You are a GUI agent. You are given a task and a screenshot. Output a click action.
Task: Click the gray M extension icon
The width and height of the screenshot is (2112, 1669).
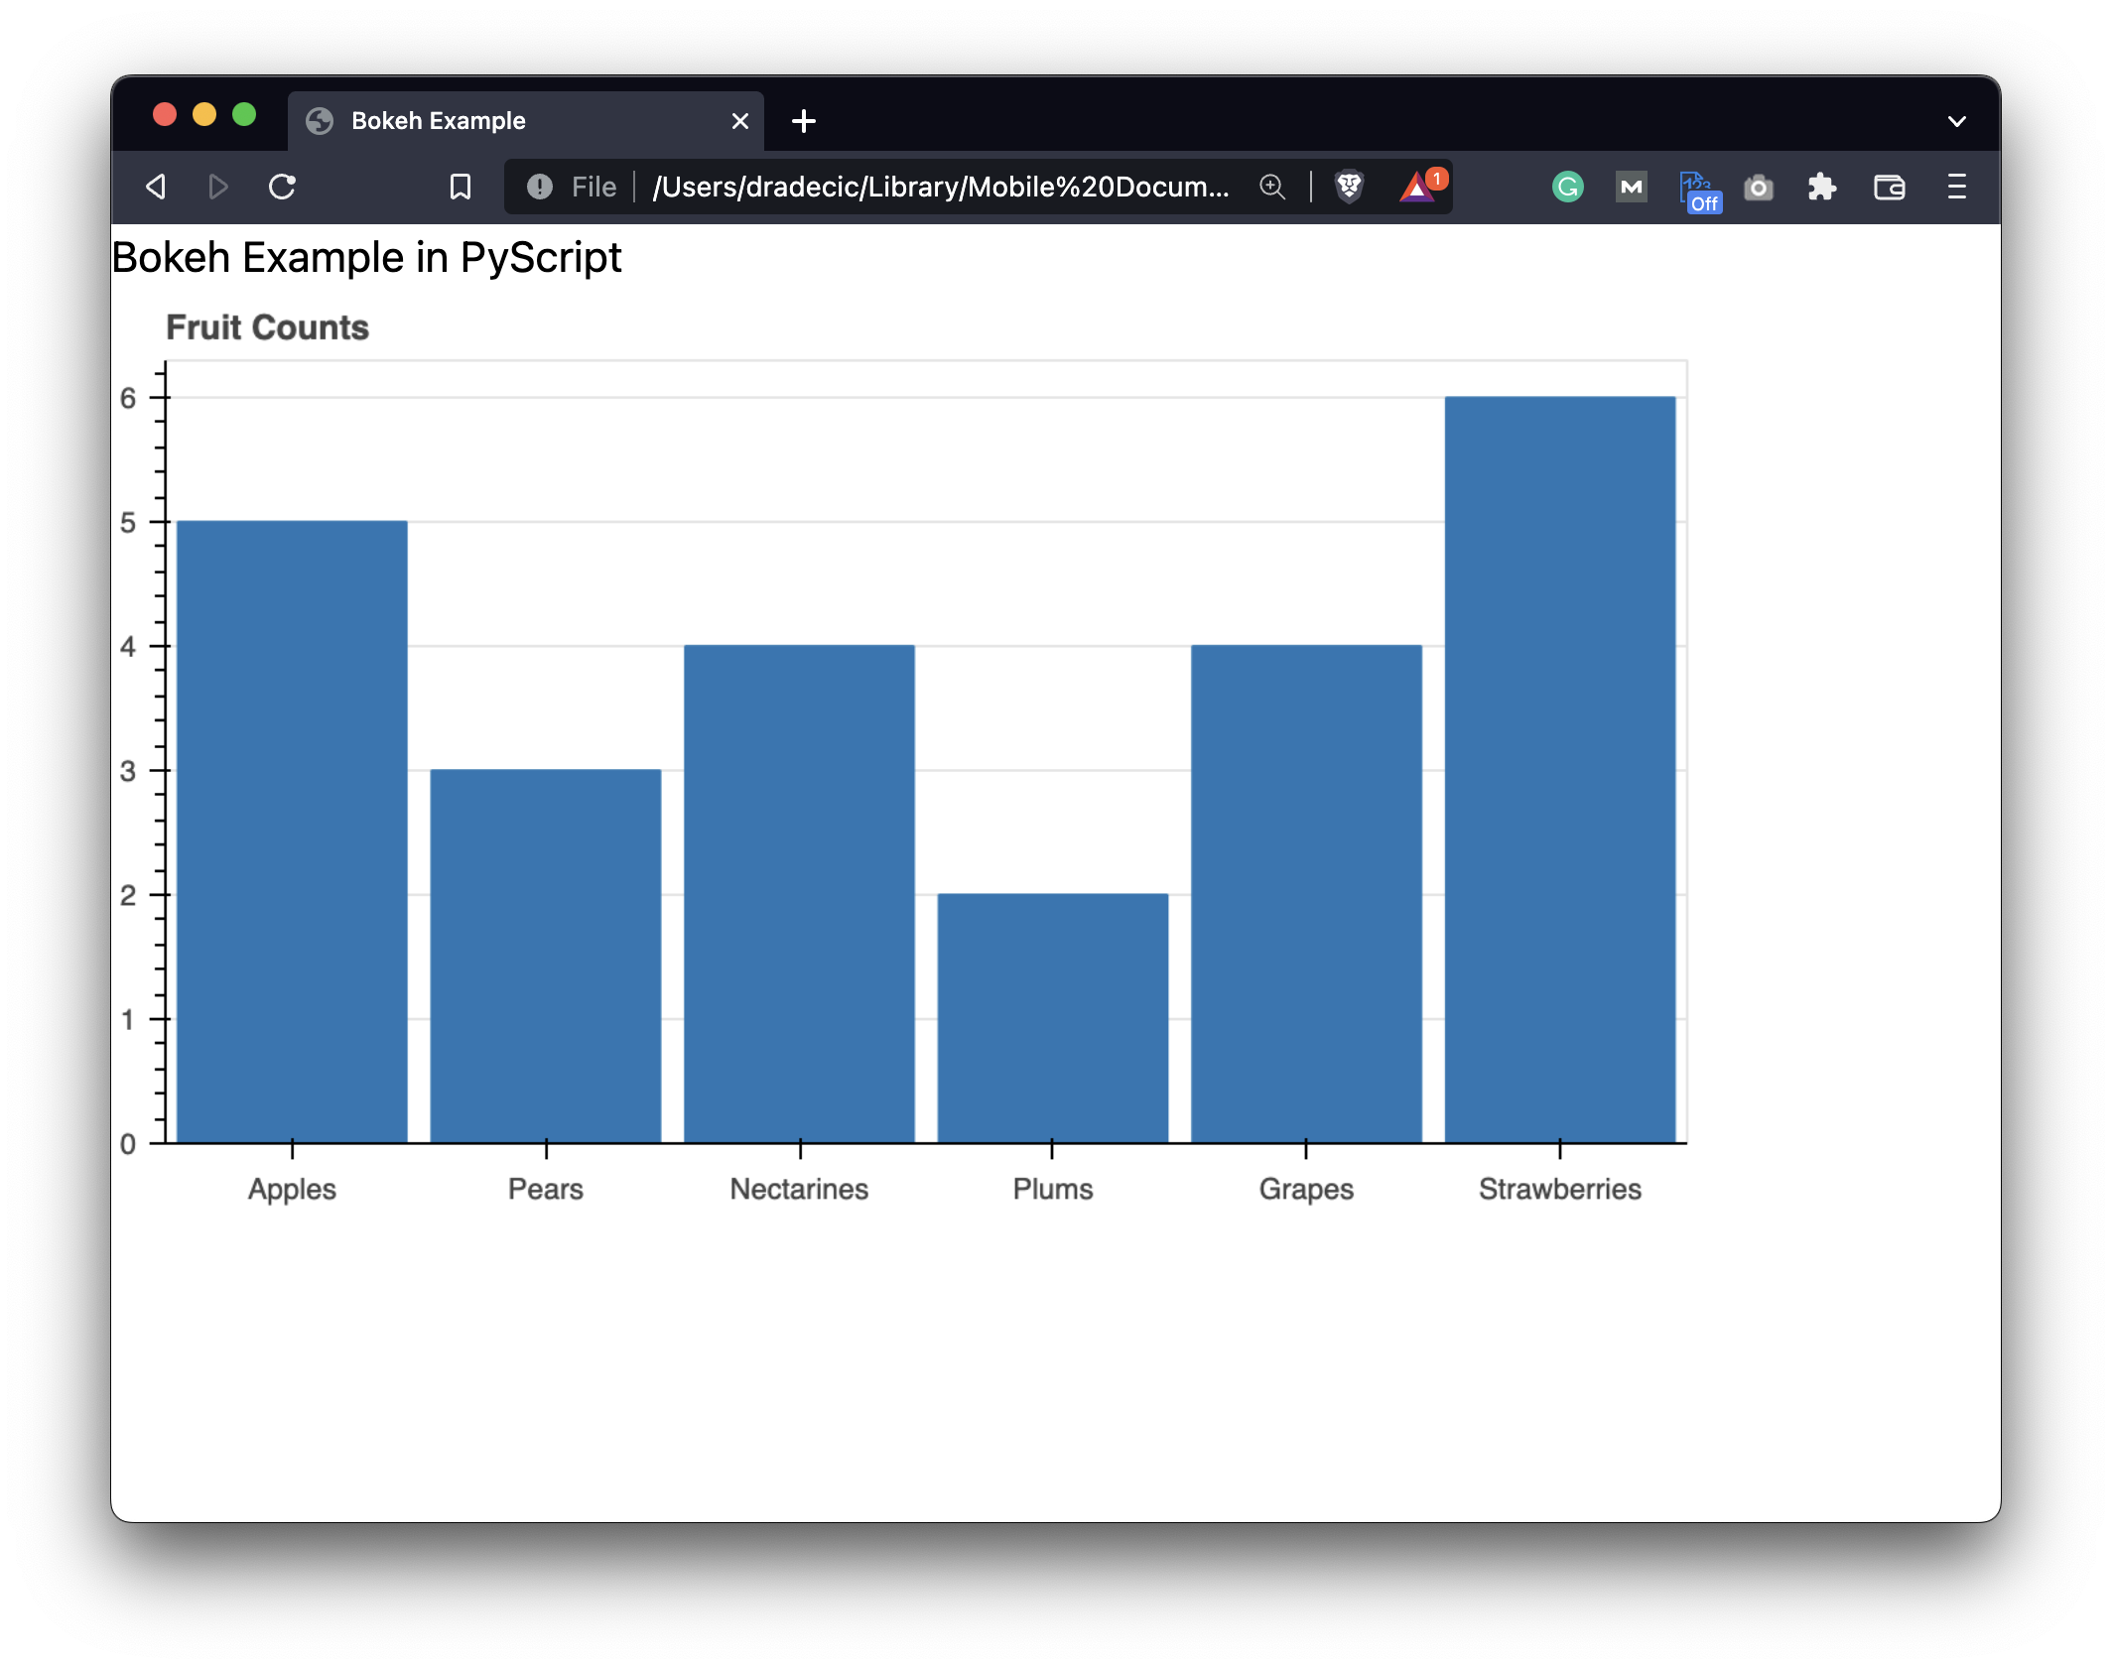[x=1631, y=187]
